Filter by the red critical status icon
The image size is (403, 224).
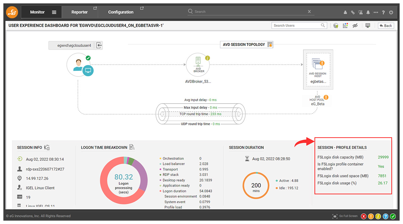(364, 216)
